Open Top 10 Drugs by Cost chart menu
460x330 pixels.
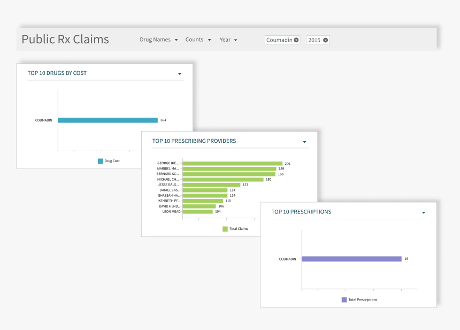click(x=180, y=74)
